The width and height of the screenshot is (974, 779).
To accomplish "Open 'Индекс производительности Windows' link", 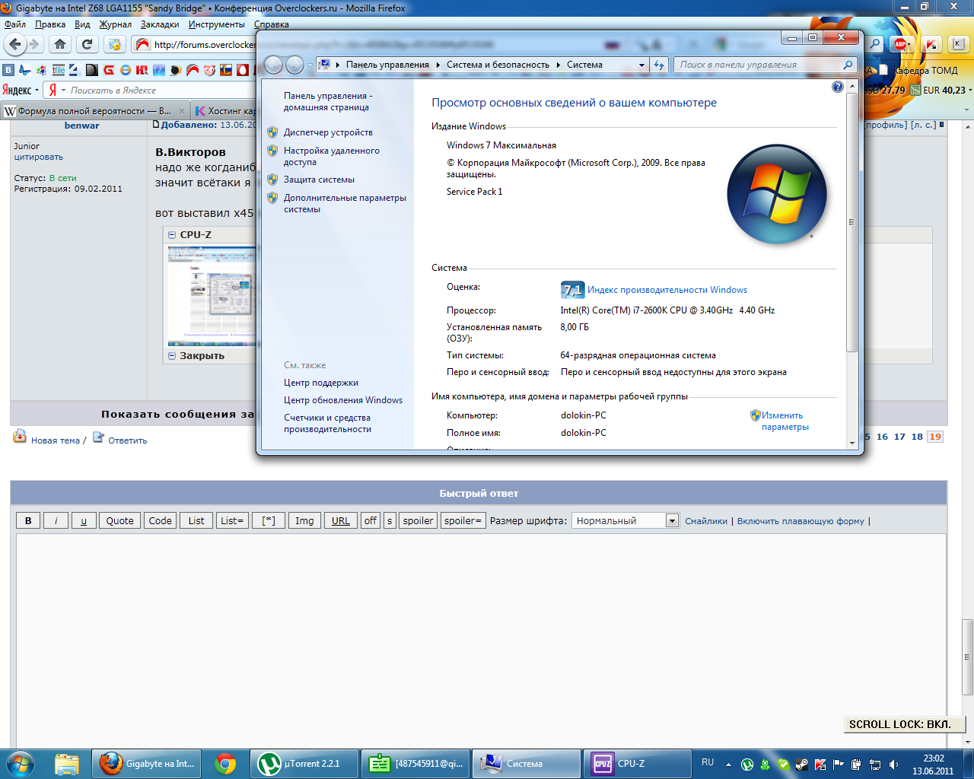I will click(x=667, y=290).
